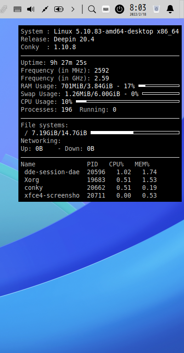This screenshot has width=184, height=353.
Task: Click the kernel text 'Linux 5.10.83-amd64-desktop x86_64'
Action: point(116,32)
